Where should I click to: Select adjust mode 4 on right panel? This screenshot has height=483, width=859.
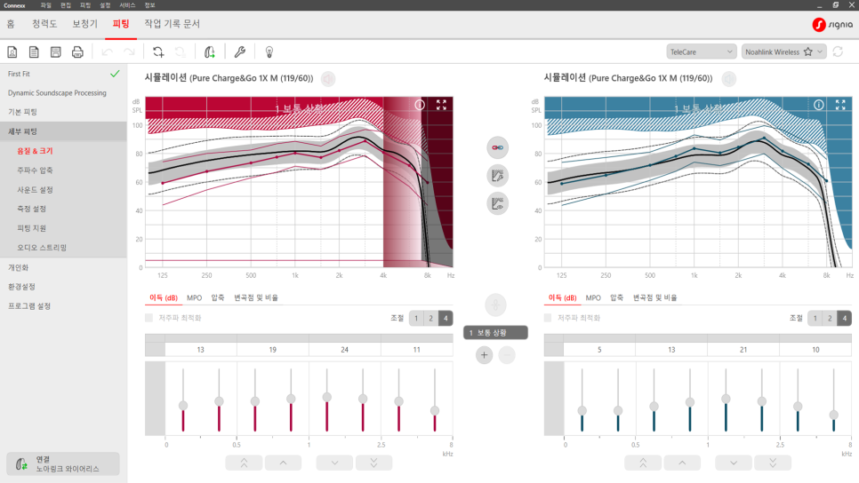click(845, 318)
